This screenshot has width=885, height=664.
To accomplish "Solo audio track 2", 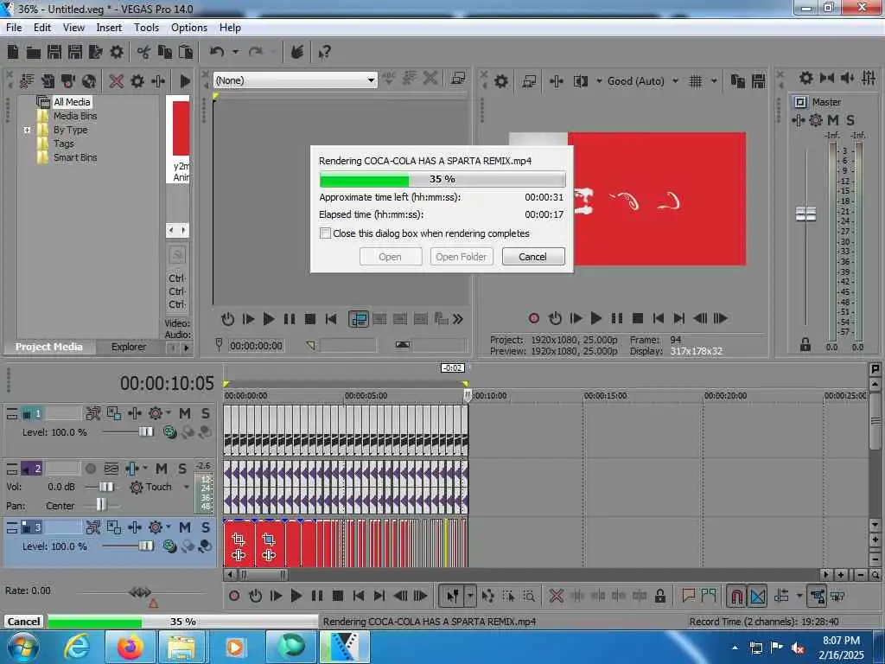I will tap(182, 469).
